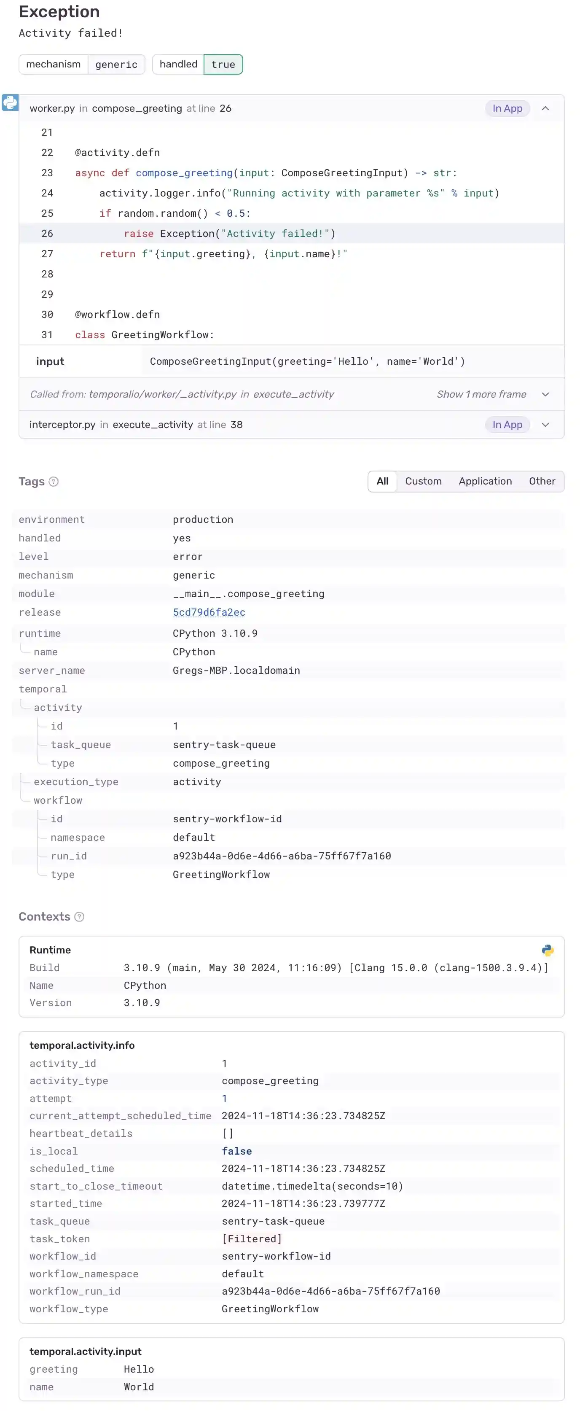Collapse the worker.py stack frame chevron
The image size is (588, 1411).
click(545, 108)
